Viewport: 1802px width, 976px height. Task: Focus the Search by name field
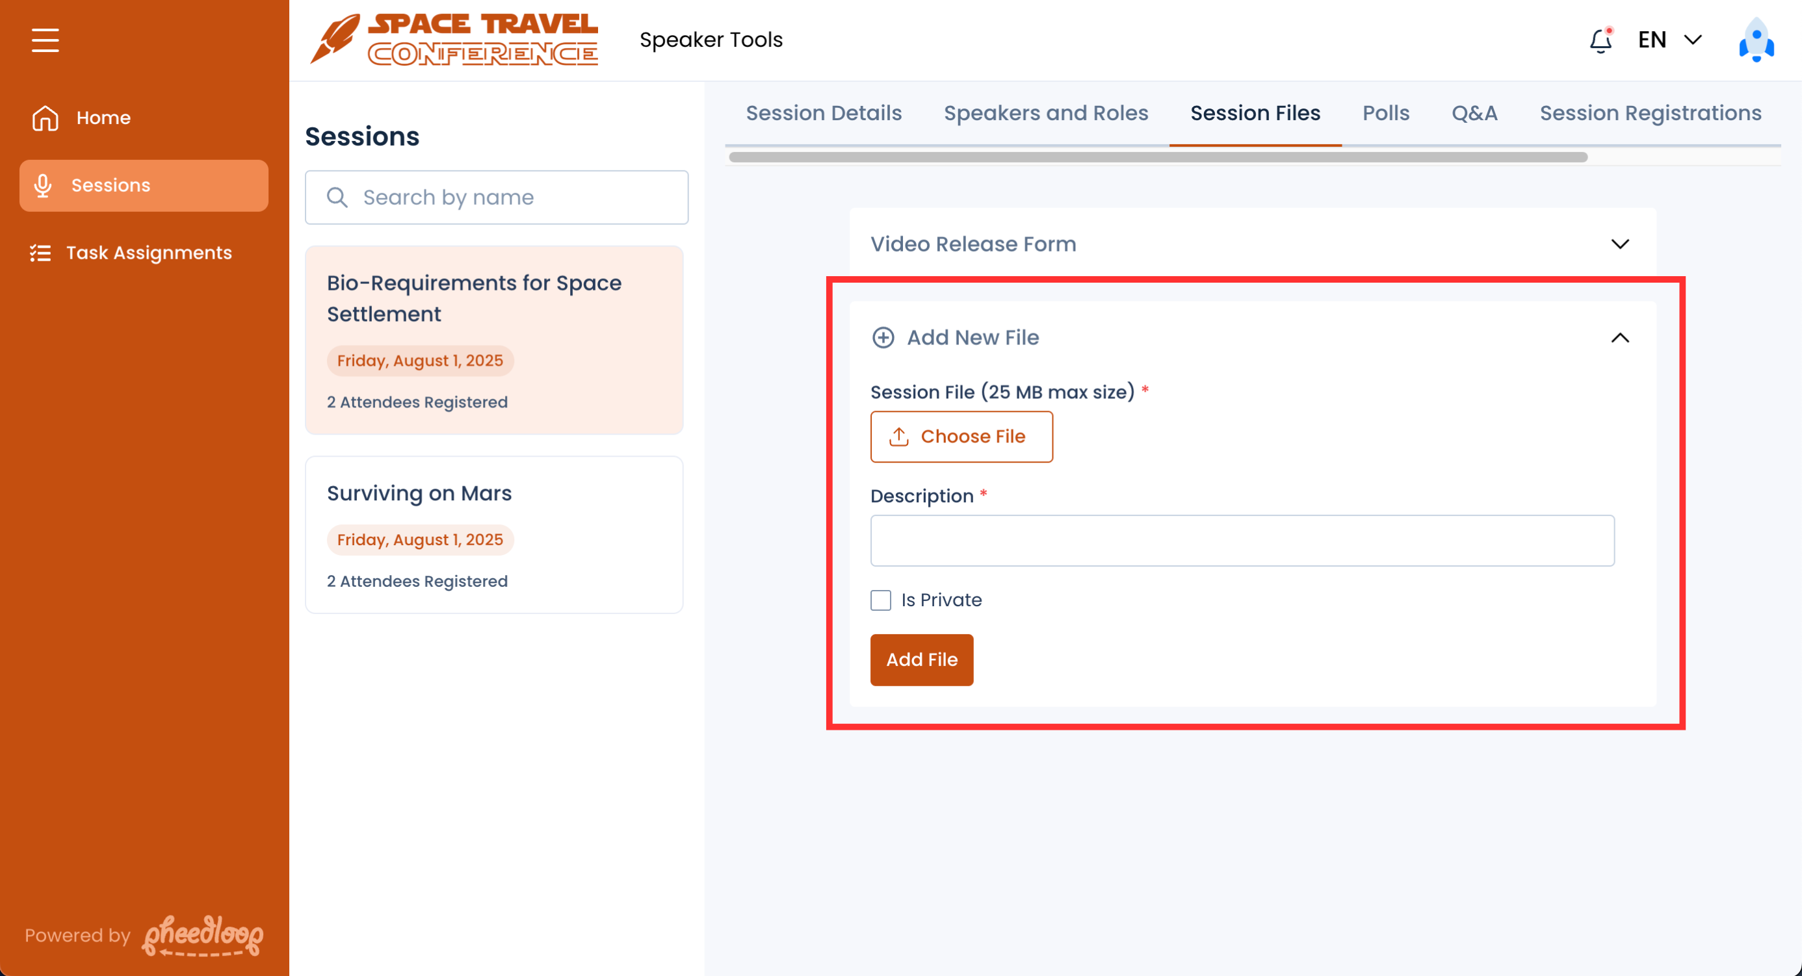[497, 197]
